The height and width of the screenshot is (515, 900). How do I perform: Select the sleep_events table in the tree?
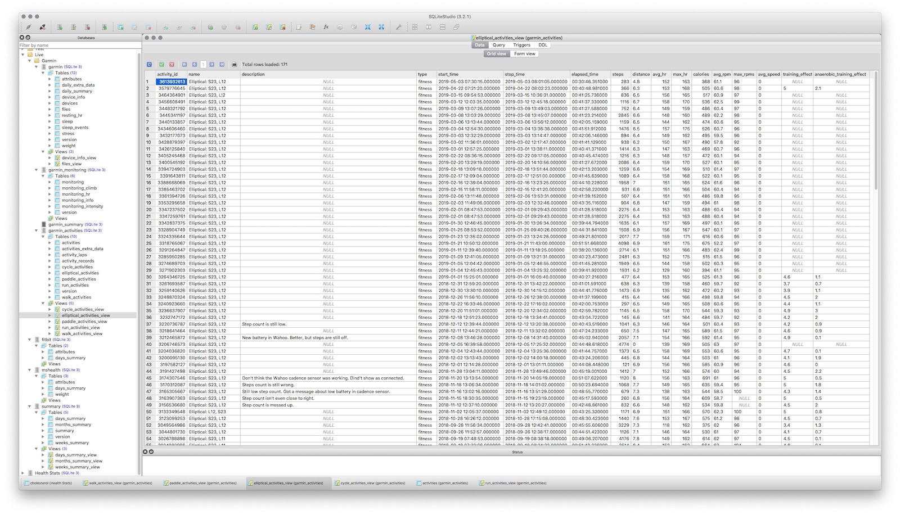point(75,128)
